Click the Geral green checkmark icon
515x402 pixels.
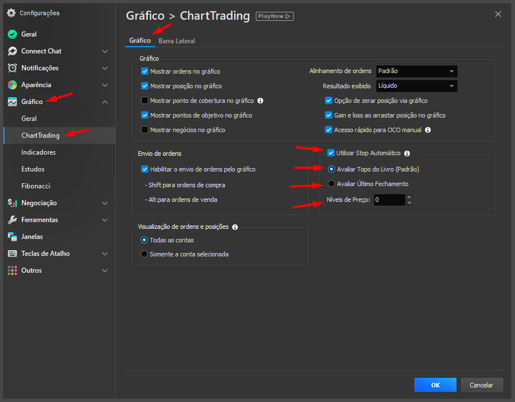coord(12,34)
